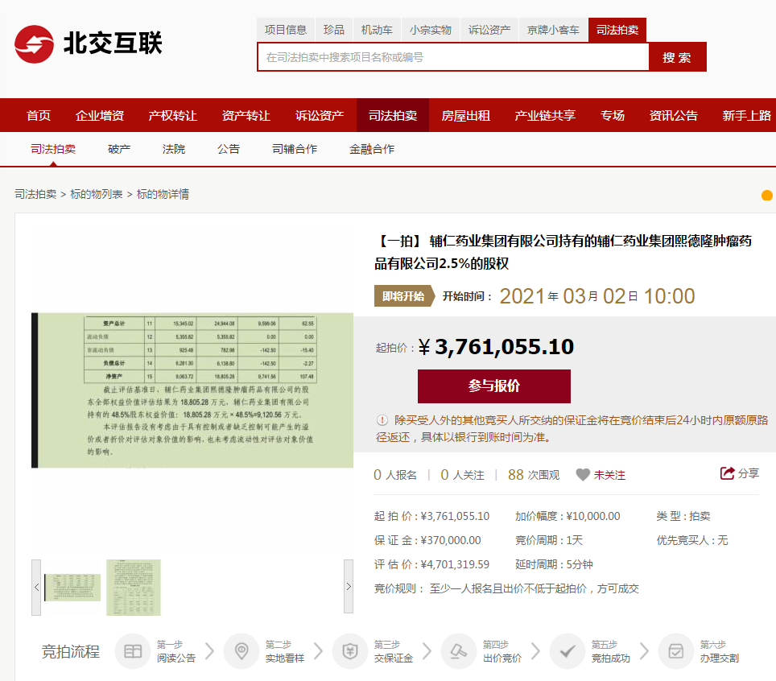Open 资产转让 in main navigation

point(246,115)
